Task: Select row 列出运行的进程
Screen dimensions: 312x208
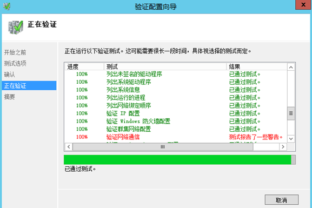Action: pyautogui.click(x=176, y=98)
